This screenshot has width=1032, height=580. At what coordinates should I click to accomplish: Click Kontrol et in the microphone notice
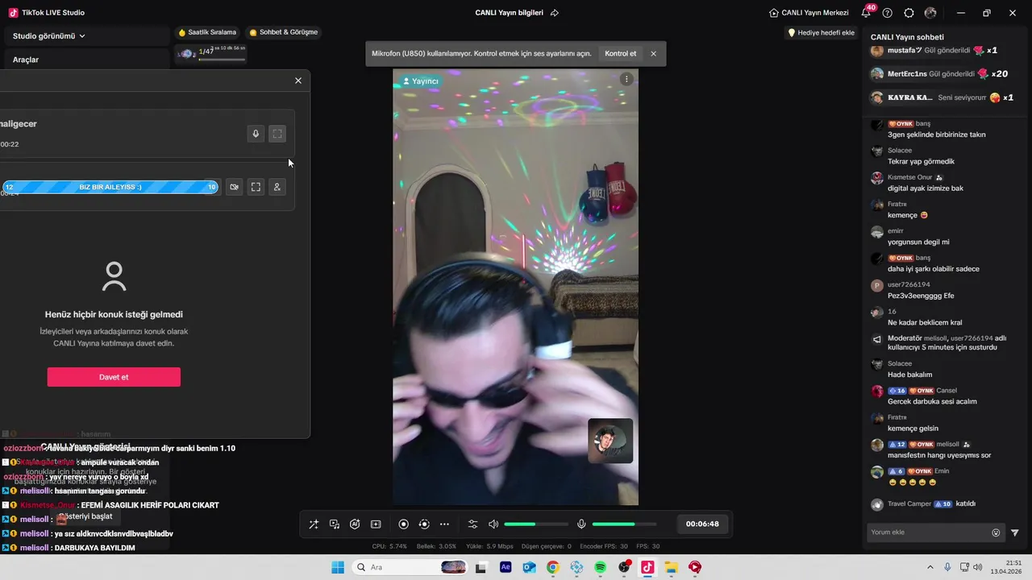pos(620,53)
